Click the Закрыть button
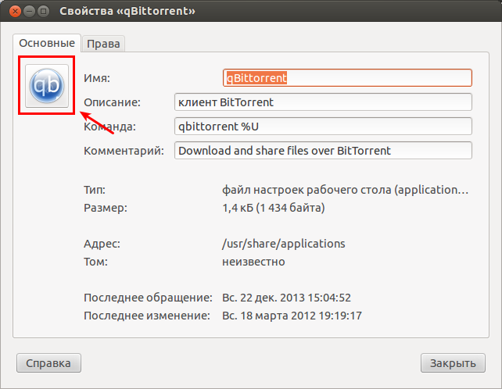 tap(453, 363)
